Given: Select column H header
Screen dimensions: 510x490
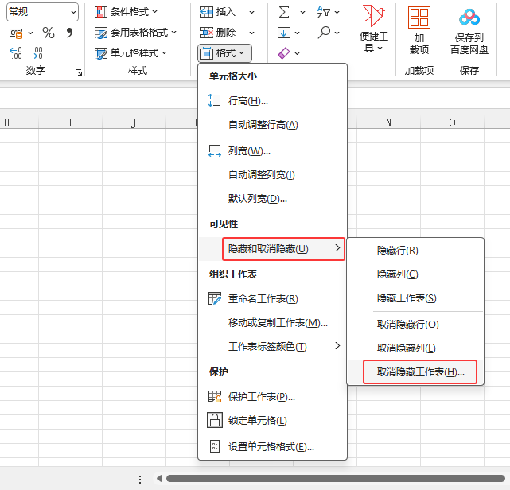Looking at the screenshot, I should 19,122.
